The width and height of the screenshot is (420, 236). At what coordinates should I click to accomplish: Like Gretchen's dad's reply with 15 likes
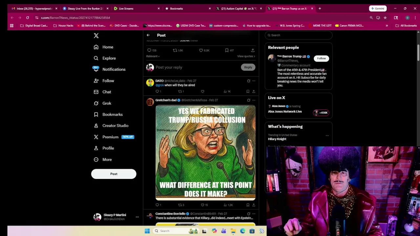pyautogui.click(x=204, y=205)
